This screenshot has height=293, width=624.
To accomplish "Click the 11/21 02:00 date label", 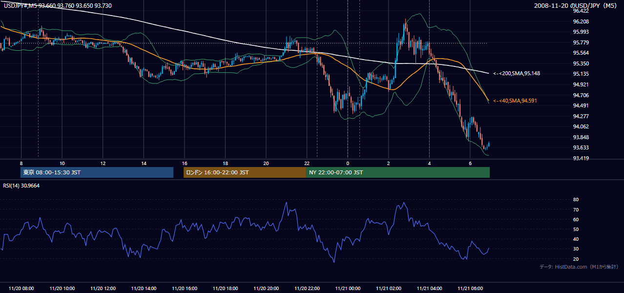I will tap(388, 289).
